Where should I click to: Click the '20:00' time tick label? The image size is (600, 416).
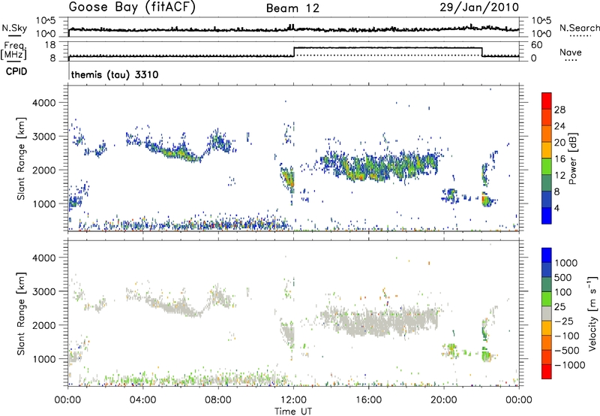click(444, 400)
